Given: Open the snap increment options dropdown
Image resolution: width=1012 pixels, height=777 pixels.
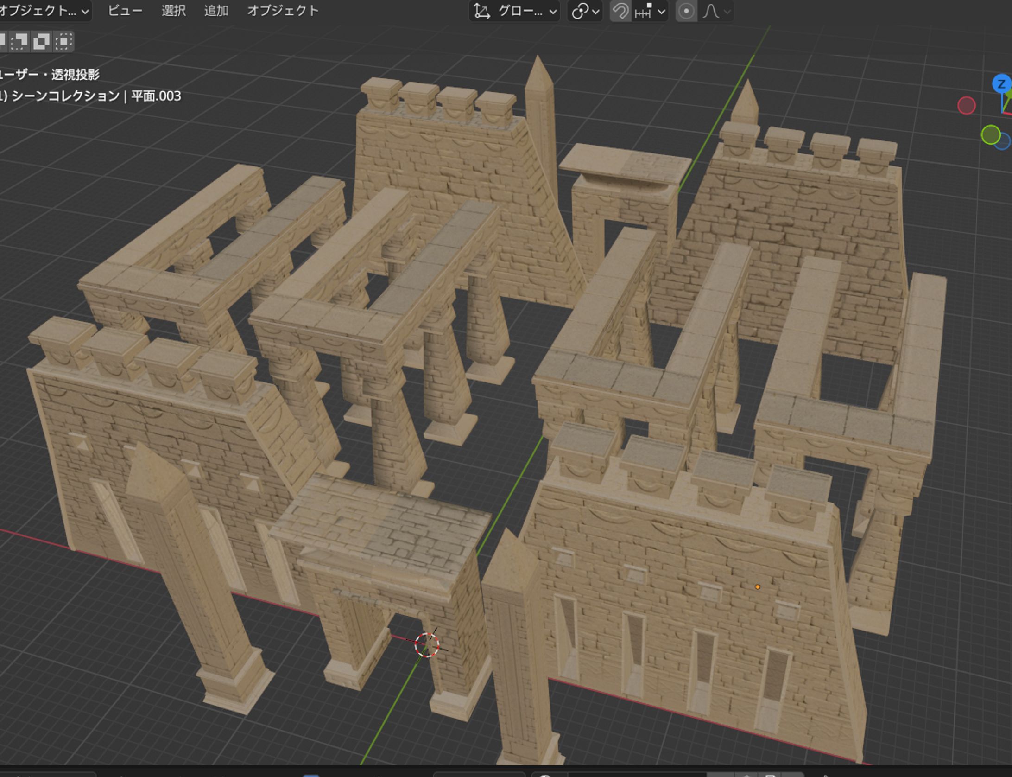Looking at the screenshot, I should click(x=650, y=11).
